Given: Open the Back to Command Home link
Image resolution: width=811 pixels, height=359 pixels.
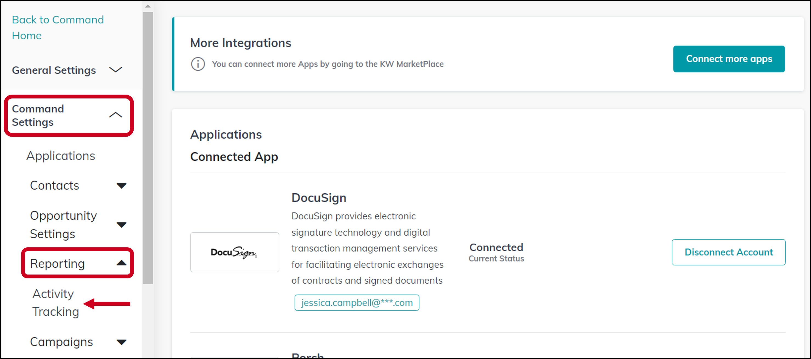Looking at the screenshot, I should [x=58, y=28].
